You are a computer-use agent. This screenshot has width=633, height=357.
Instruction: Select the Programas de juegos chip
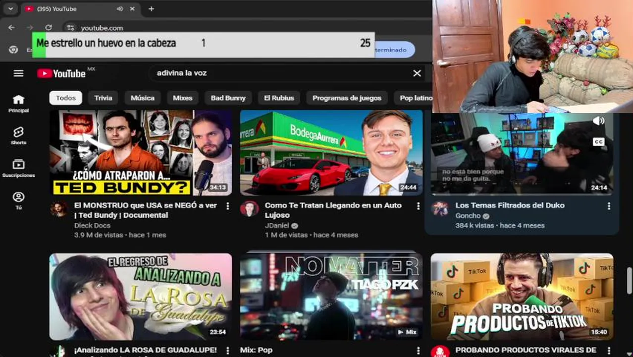[347, 98]
